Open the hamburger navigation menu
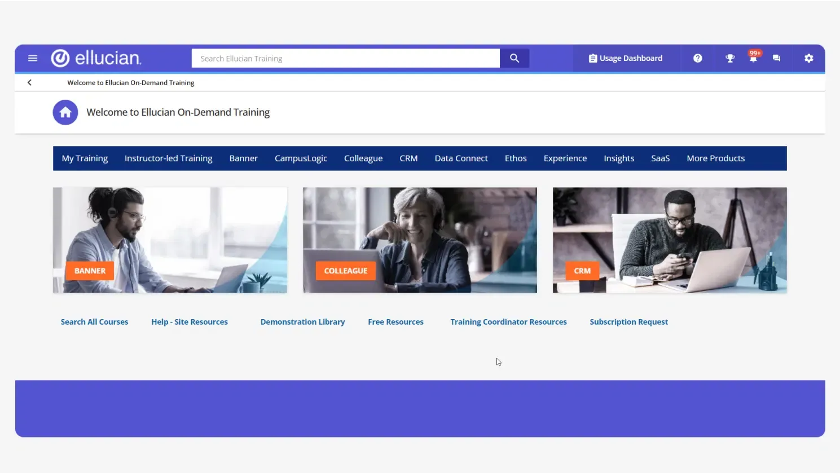 tap(33, 58)
